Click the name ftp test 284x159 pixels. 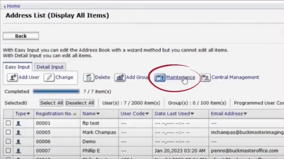[91, 123]
